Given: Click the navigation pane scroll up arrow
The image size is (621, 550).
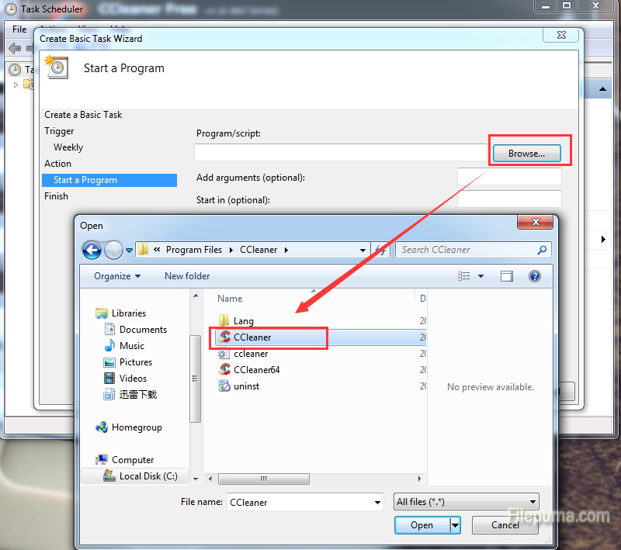Looking at the screenshot, I should click(196, 296).
